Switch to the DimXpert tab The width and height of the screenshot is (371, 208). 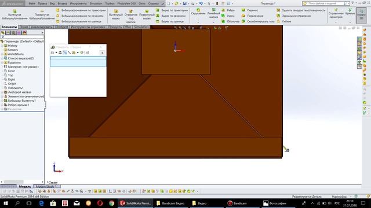[61, 27]
